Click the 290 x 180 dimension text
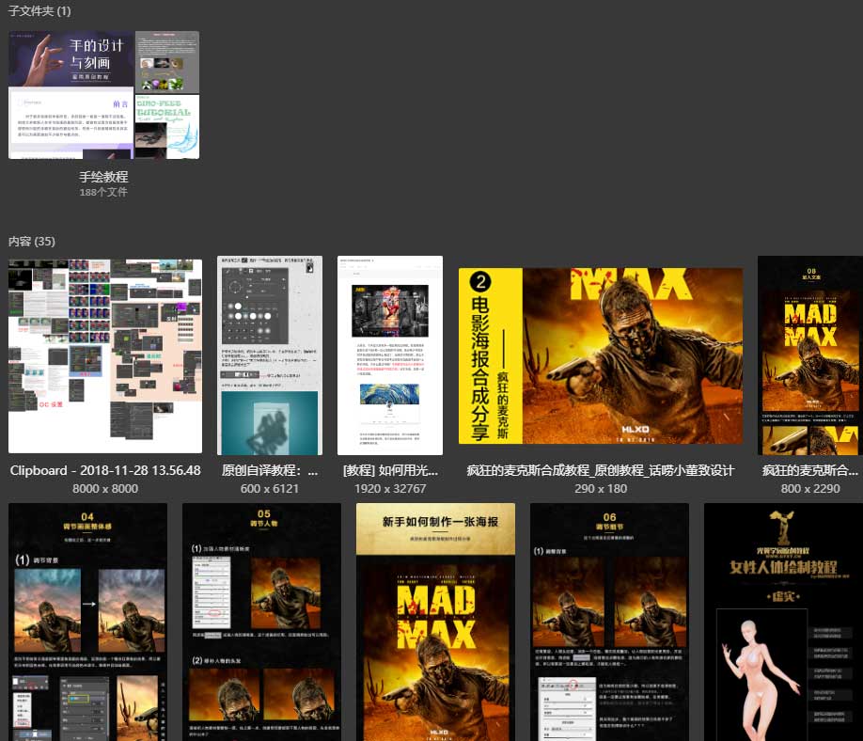This screenshot has height=741, width=863. tap(601, 488)
